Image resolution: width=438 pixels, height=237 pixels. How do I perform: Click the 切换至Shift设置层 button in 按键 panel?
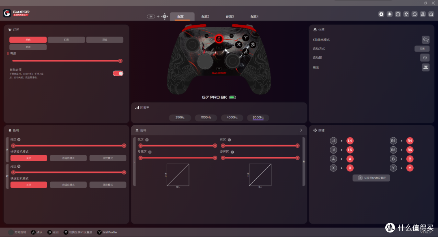coord(371,178)
